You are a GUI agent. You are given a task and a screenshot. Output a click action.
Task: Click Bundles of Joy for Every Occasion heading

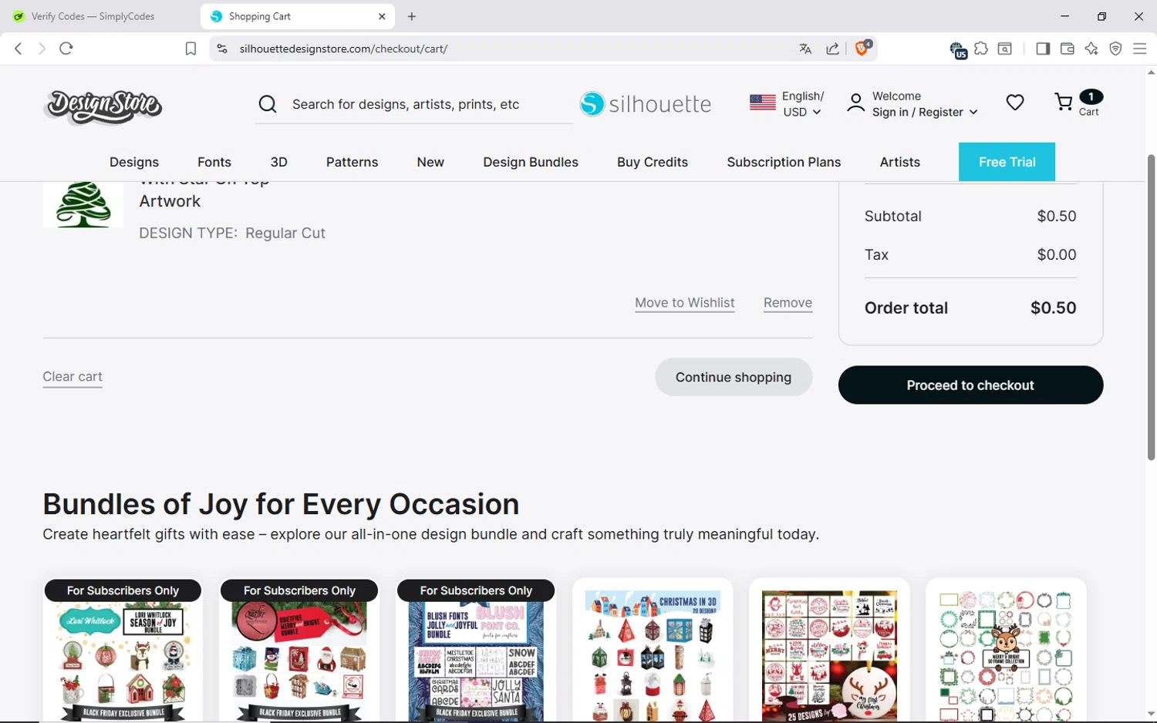281,504
